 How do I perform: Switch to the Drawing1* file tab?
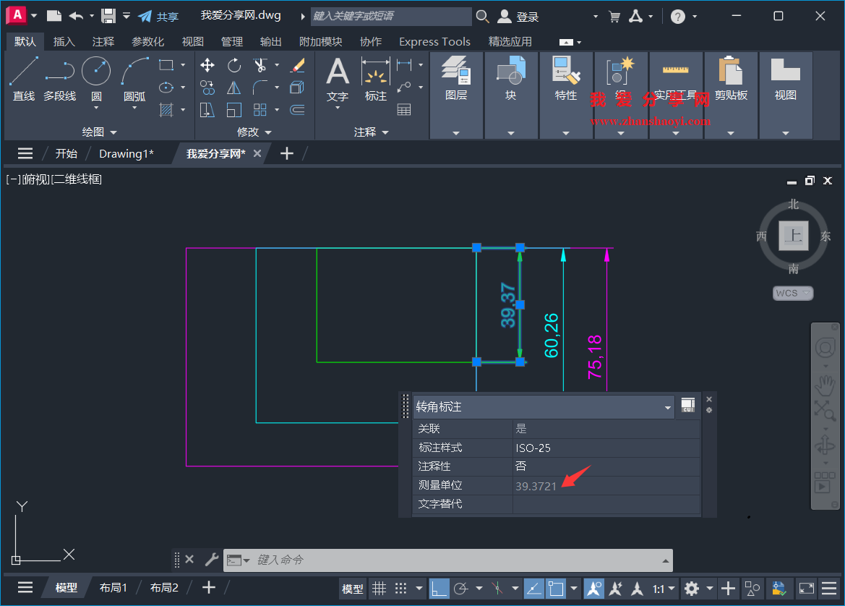tap(126, 153)
